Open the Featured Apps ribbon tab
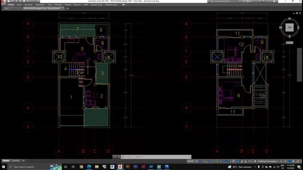 pyautogui.click(x=111, y=5)
